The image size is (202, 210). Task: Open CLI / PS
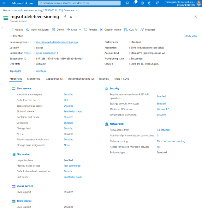(131, 30)
